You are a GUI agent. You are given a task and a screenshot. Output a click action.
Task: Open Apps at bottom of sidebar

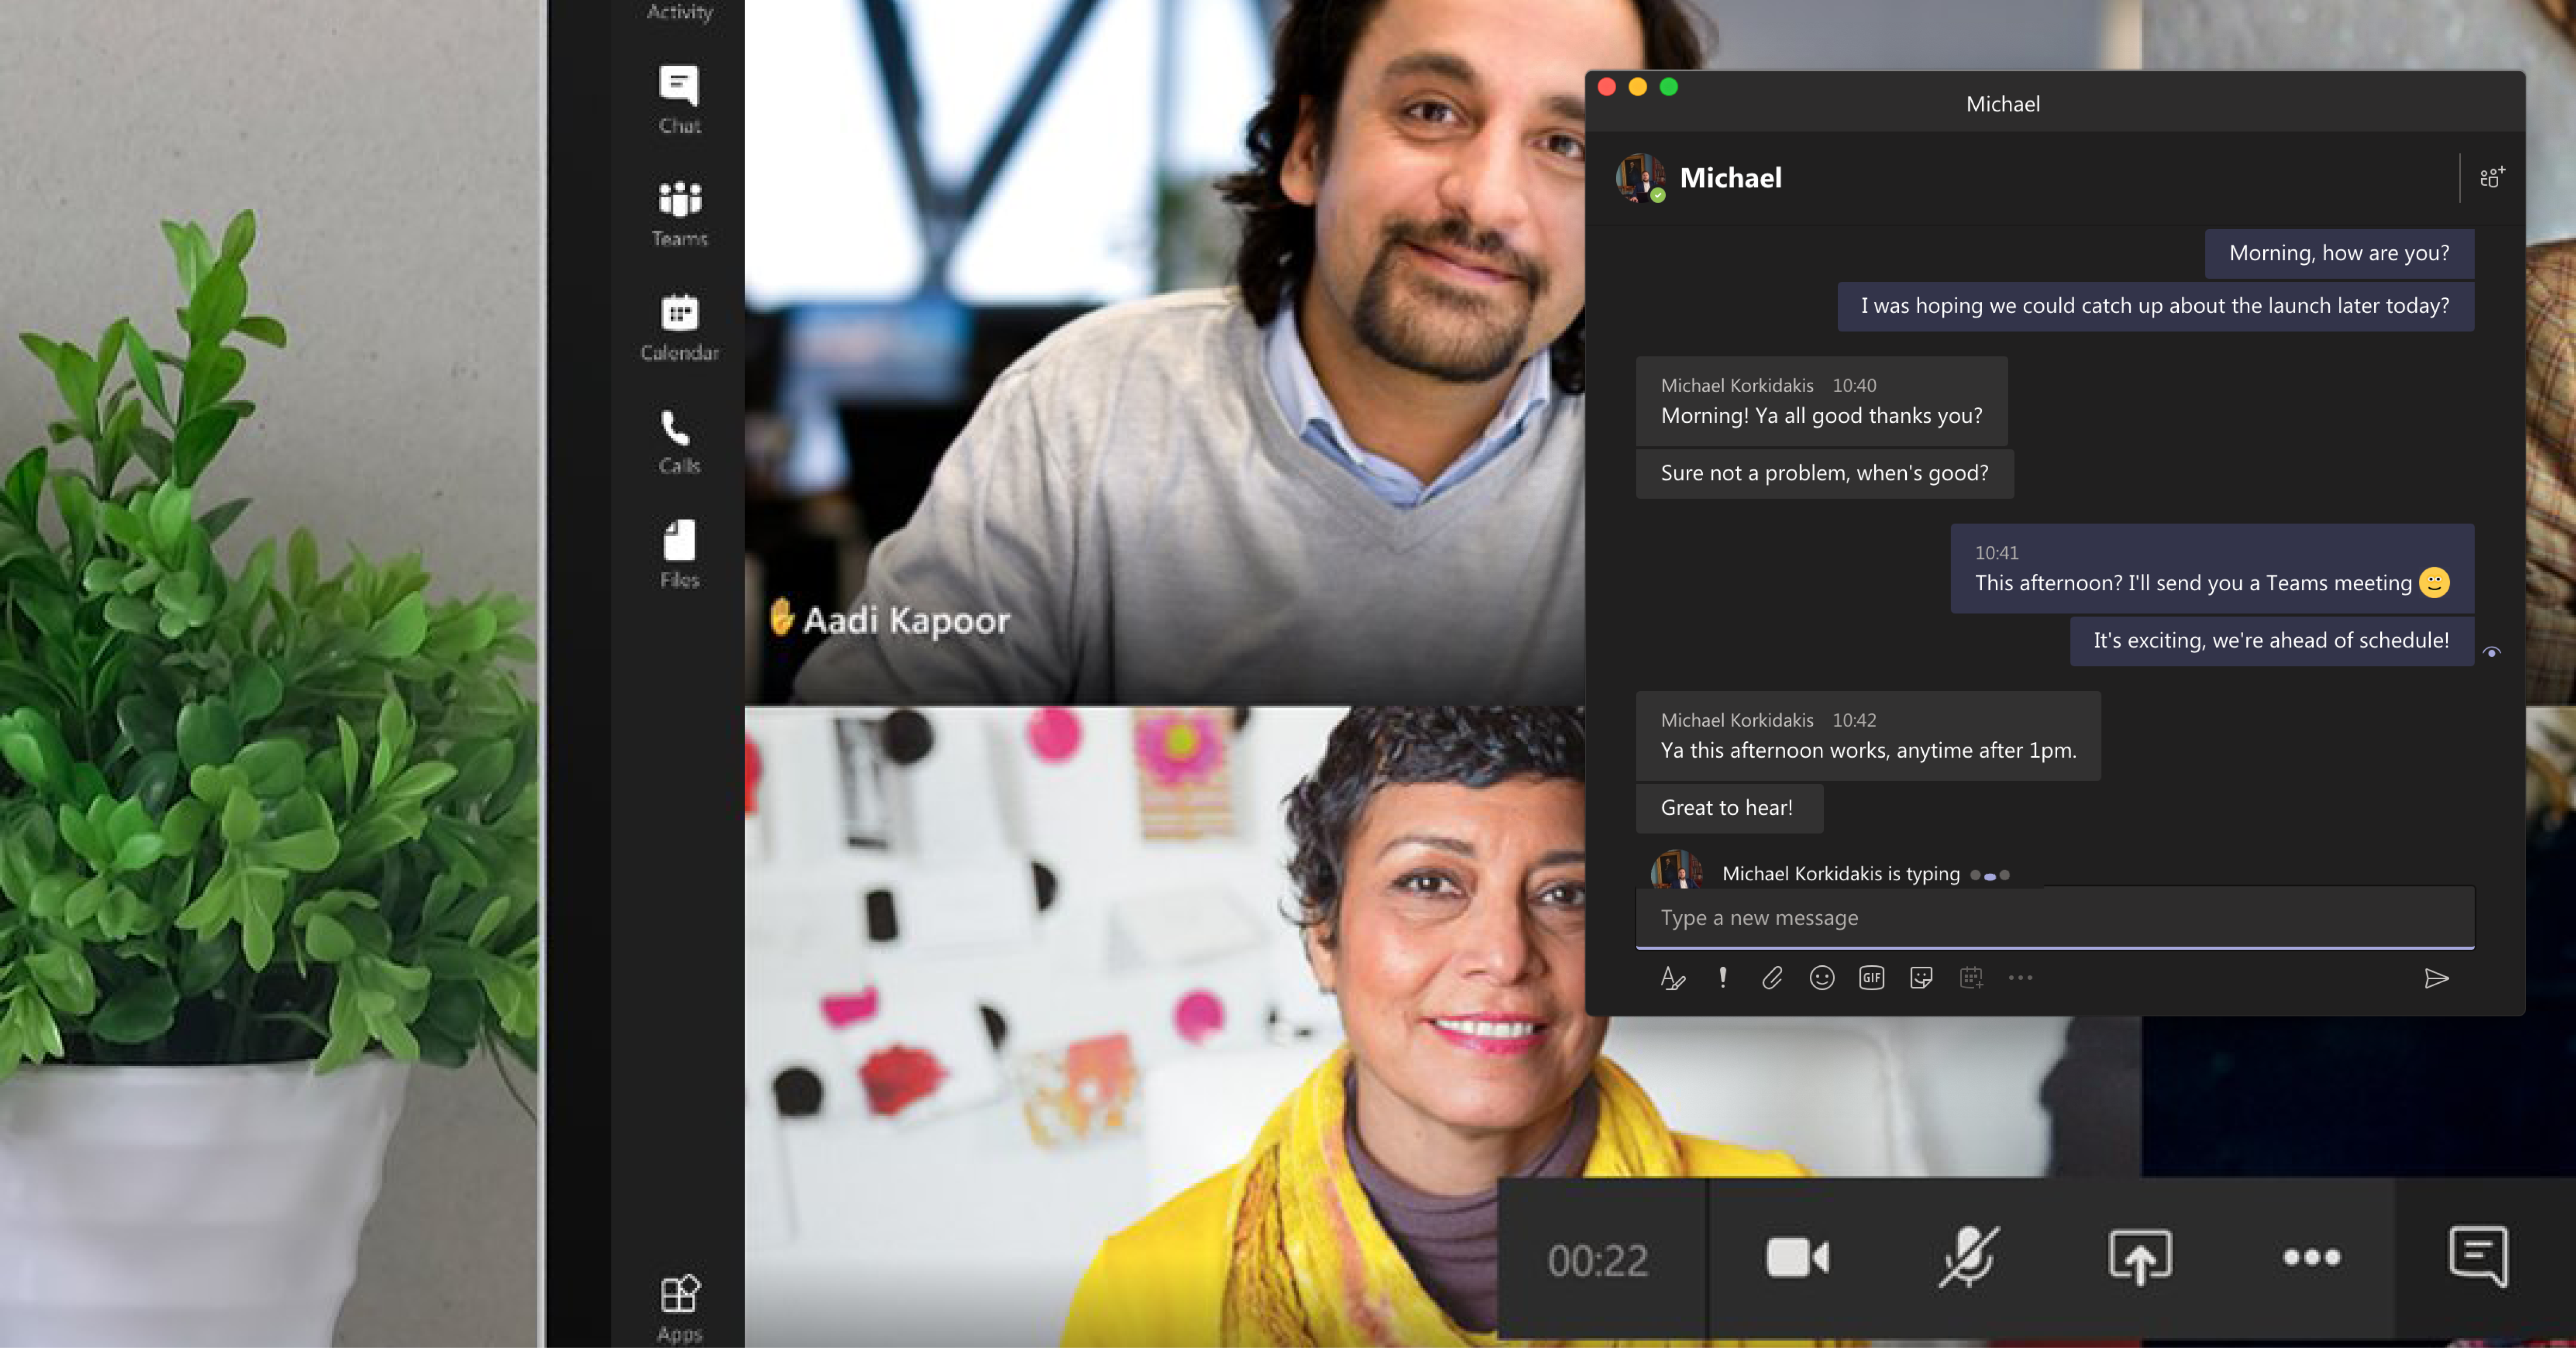coord(679,1307)
